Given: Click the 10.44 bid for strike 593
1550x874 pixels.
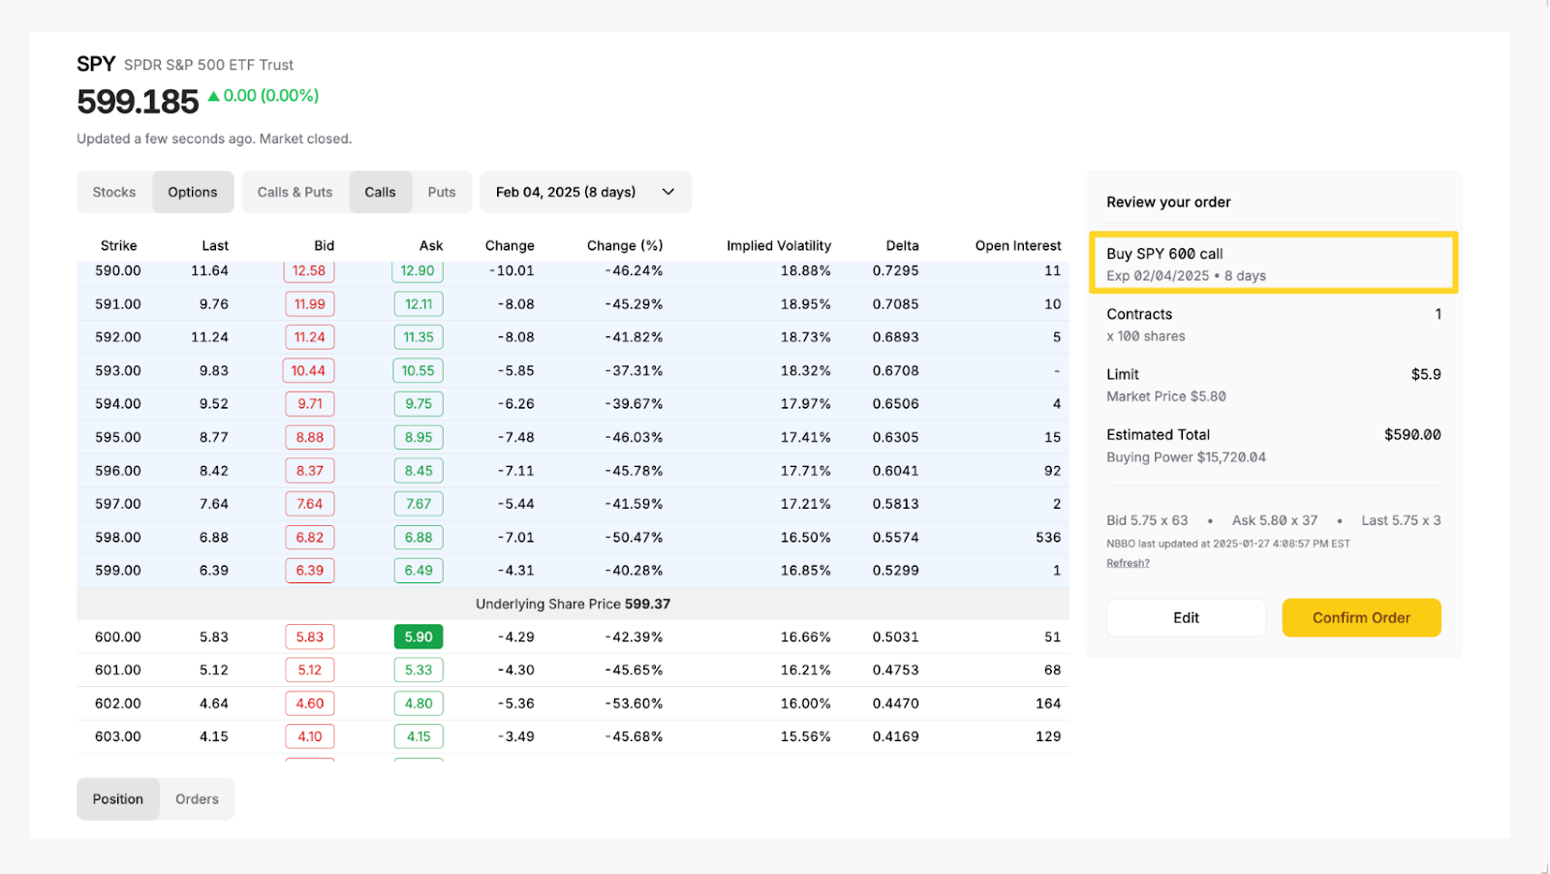Looking at the screenshot, I should (308, 370).
